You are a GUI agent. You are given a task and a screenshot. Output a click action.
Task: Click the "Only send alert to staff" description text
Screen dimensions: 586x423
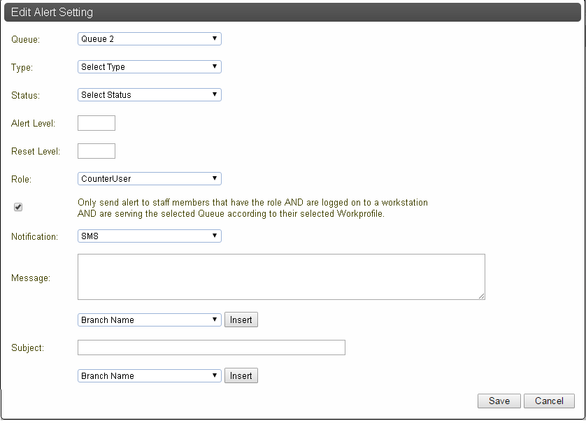point(252,208)
